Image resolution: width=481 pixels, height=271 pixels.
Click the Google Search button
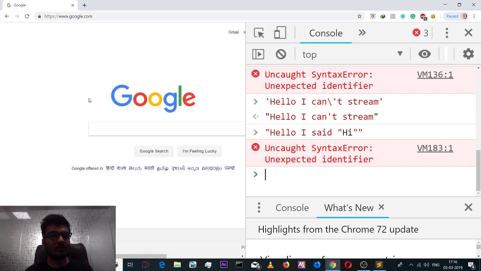click(154, 151)
